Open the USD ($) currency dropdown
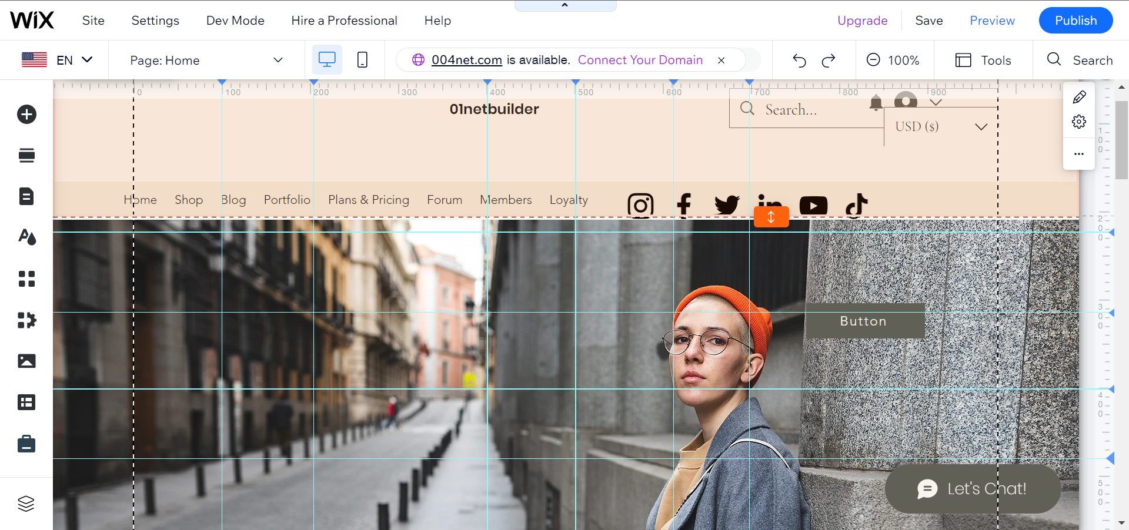Image resolution: width=1129 pixels, height=530 pixels. coord(941,126)
